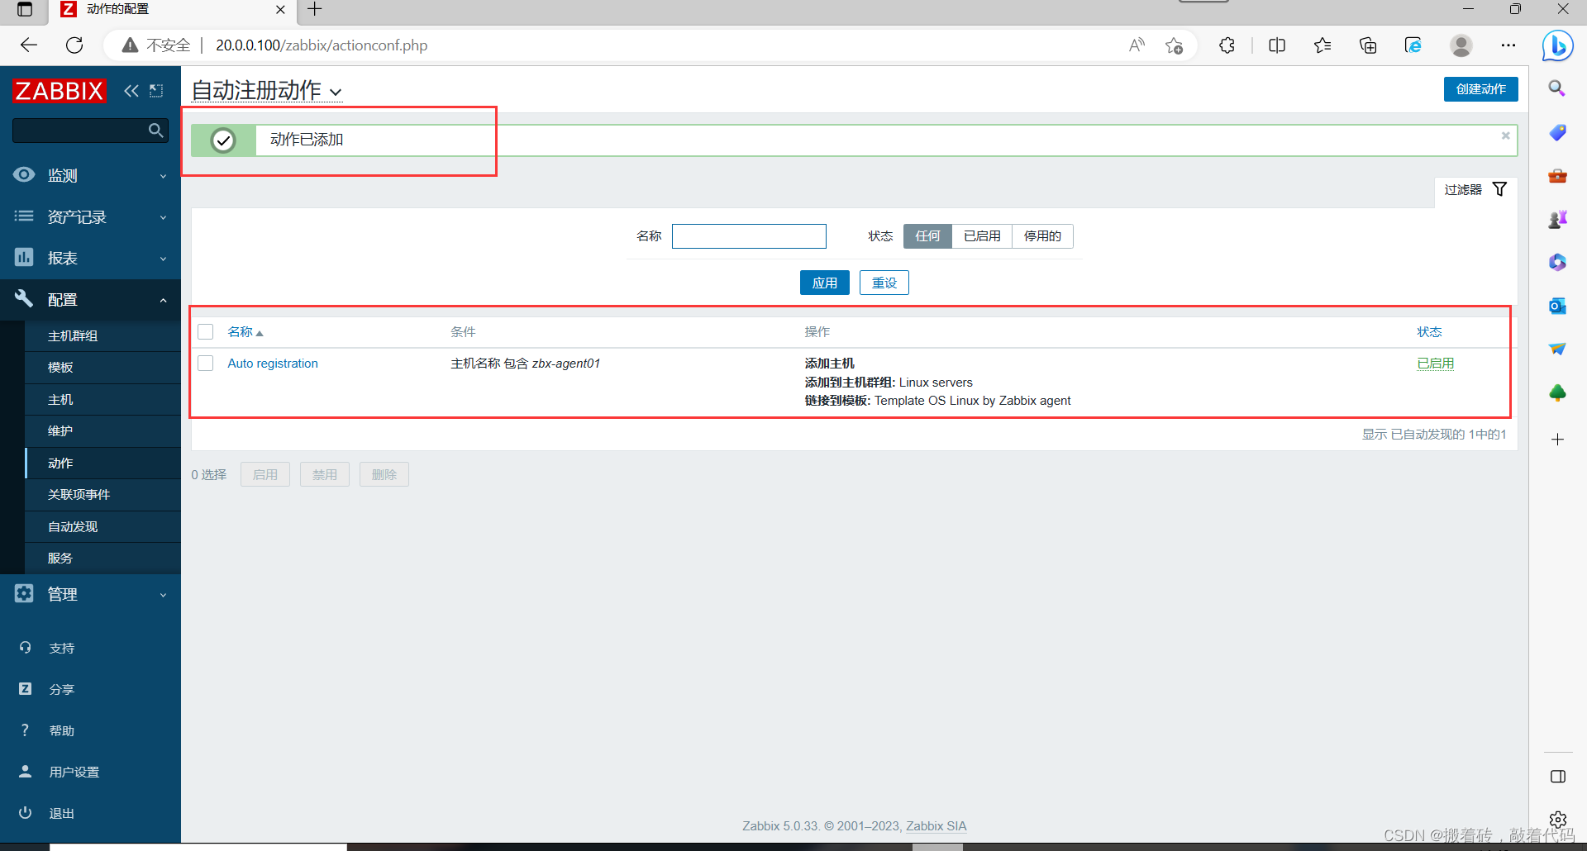
Task: Click the browser address bar URL
Action: coord(322,45)
